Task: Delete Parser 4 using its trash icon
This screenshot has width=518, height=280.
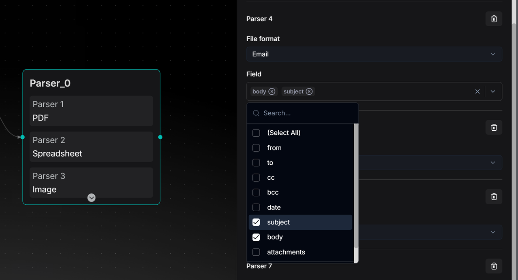Action: (x=494, y=19)
